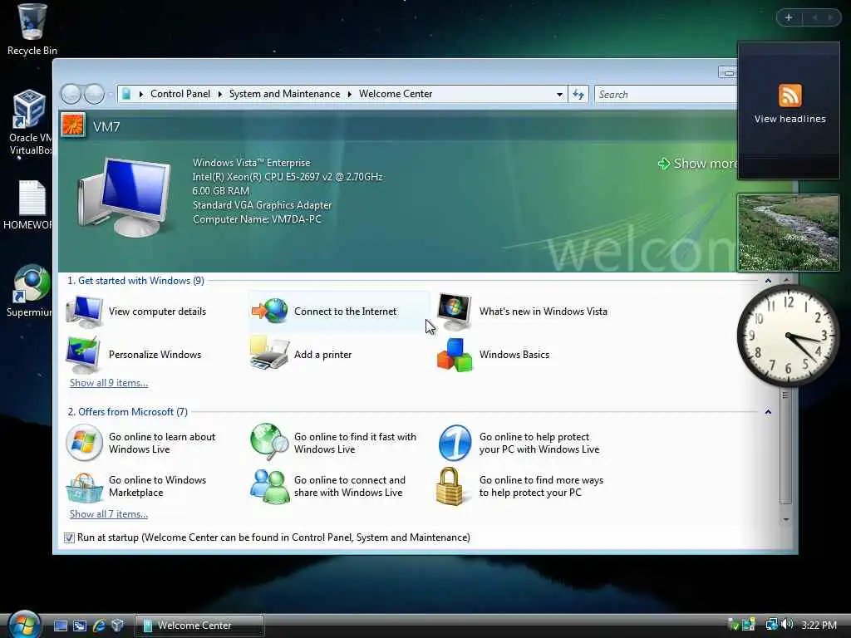Screen dimensions: 851x638
Task: Click the scroll up arrow of the list
Action: tap(786, 280)
